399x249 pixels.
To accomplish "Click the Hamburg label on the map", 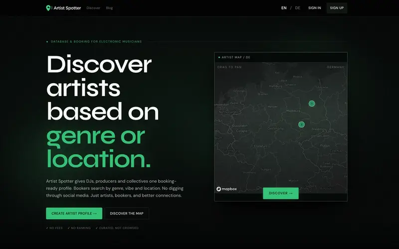I will [x=276, y=86].
